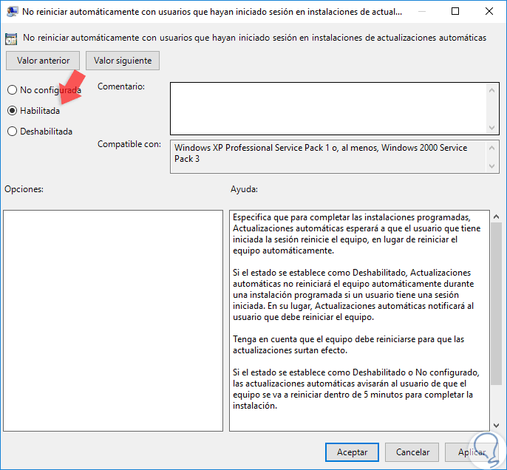This screenshot has width=507, height=470.
Task: Click Compatible con scroll up arrow
Action: click(491, 148)
